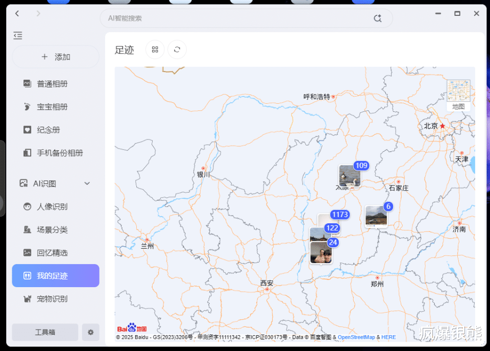Click the 宠物识别 pet icon

pos(27,299)
